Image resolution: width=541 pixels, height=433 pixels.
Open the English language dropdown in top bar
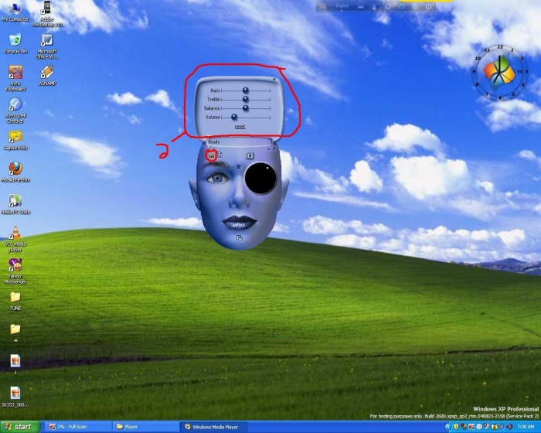pos(342,7)
